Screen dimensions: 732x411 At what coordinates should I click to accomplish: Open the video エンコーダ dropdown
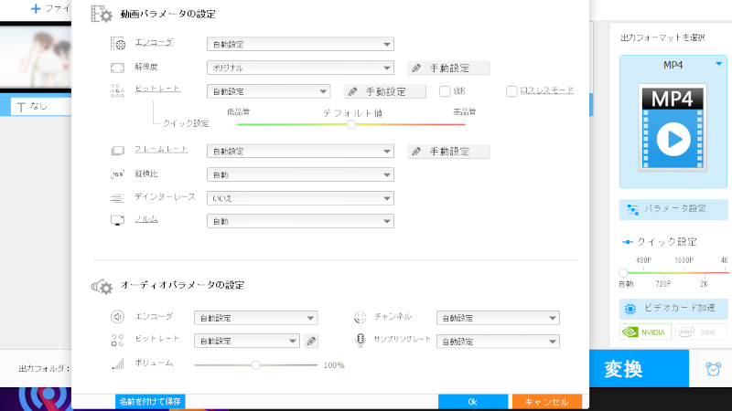300,44
